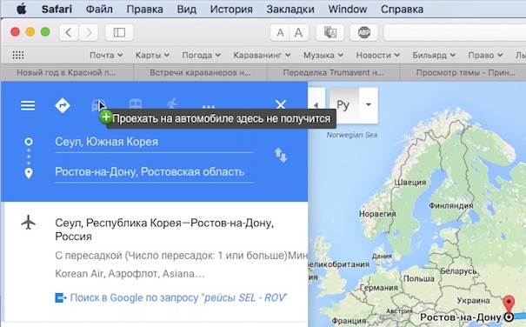Click the destination field Ростов-на-Дону, Ростовская область
The width and height of the screenshot is (526, 327).
(x=154, y=172)
